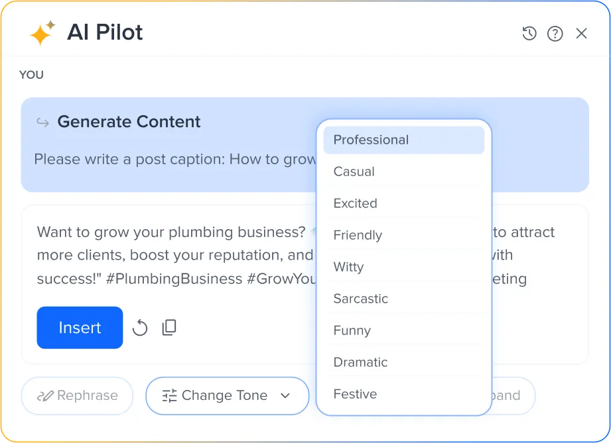
Task: Pick the Festive tone option
Action: (x=355, y=394)
